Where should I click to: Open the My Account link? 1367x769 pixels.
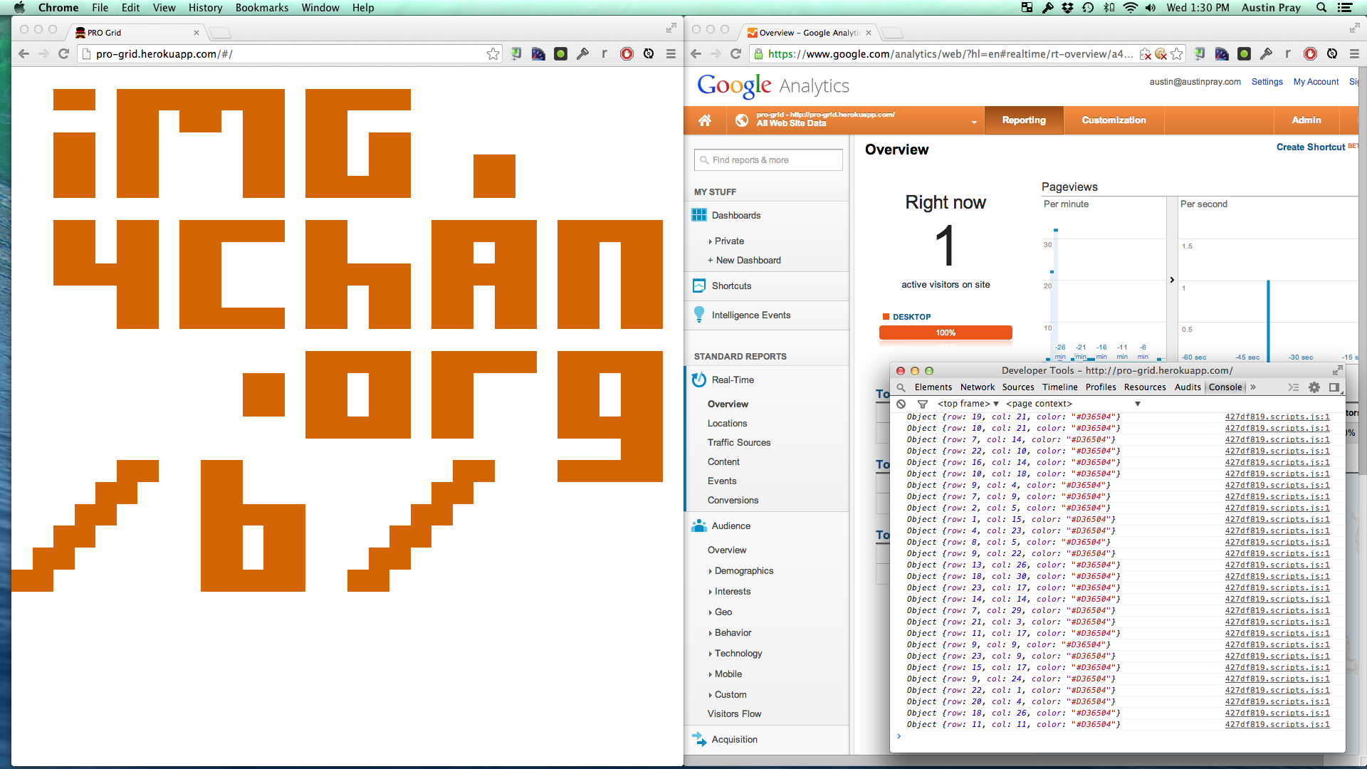pos(1316,82)
